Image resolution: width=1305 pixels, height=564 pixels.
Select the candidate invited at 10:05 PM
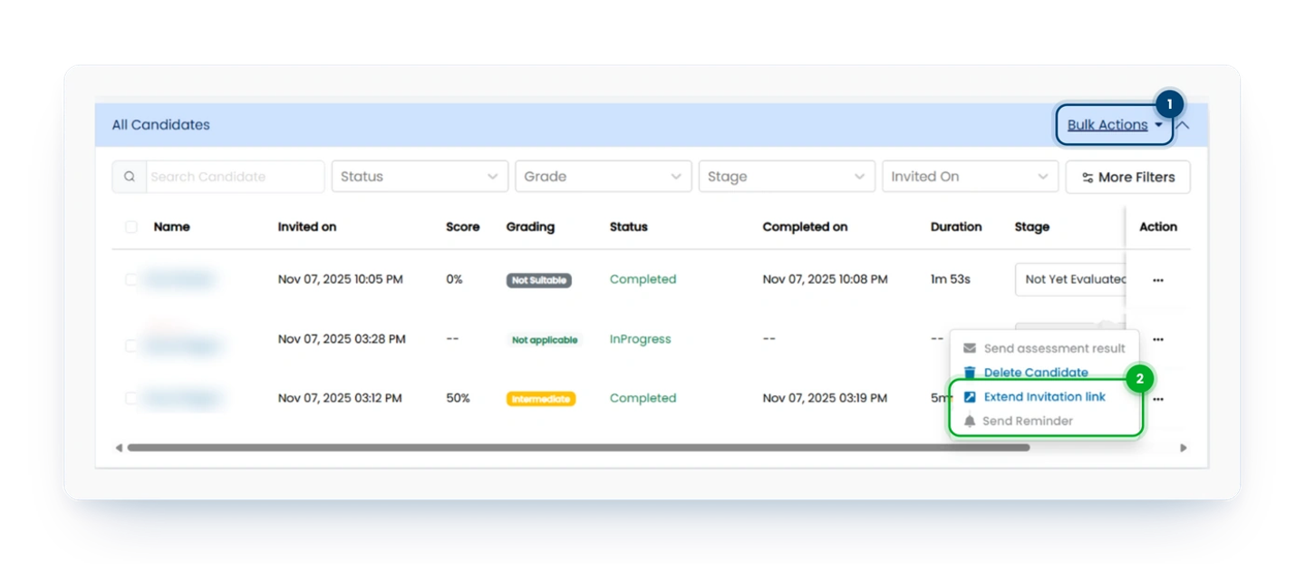click(131, 279)
